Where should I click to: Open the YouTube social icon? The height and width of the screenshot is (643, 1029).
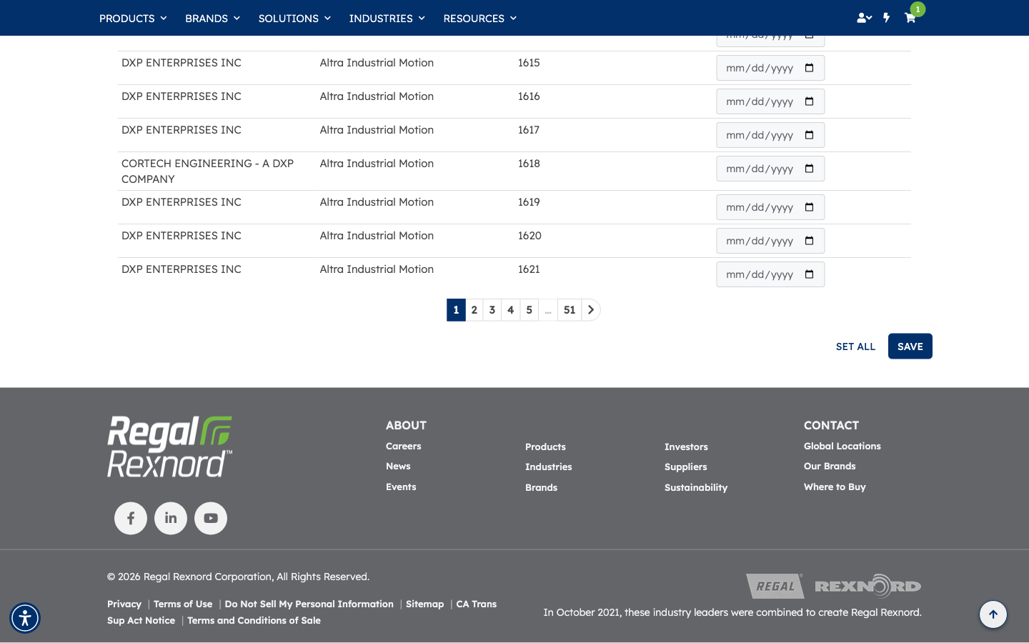[x=211, y=518]
